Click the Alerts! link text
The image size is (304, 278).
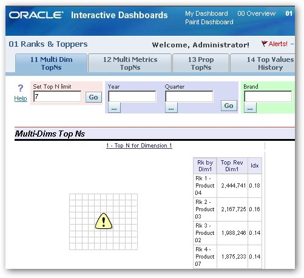[x=278, y=44]
